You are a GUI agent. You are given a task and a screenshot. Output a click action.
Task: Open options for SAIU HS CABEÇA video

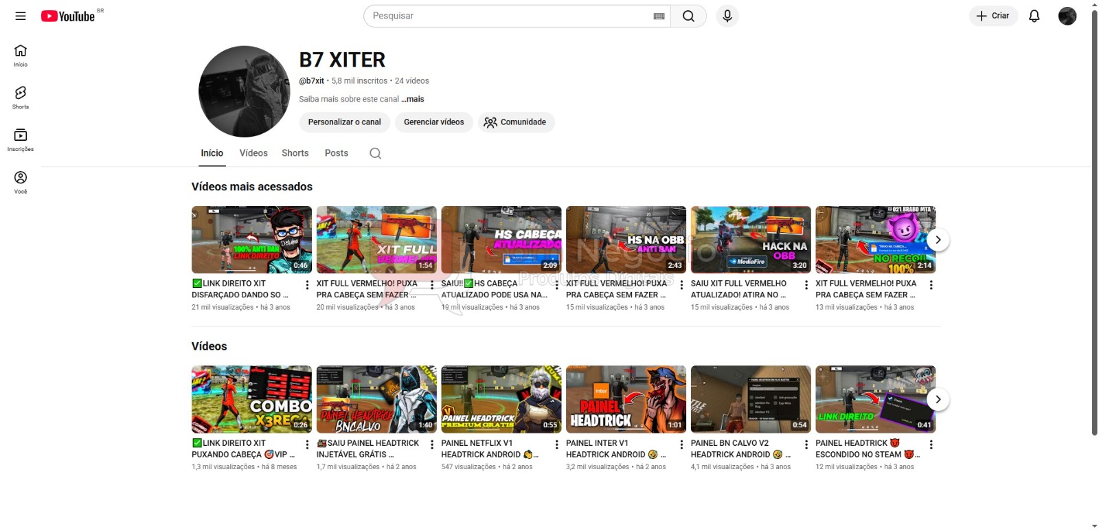click(x=556, y=284)
